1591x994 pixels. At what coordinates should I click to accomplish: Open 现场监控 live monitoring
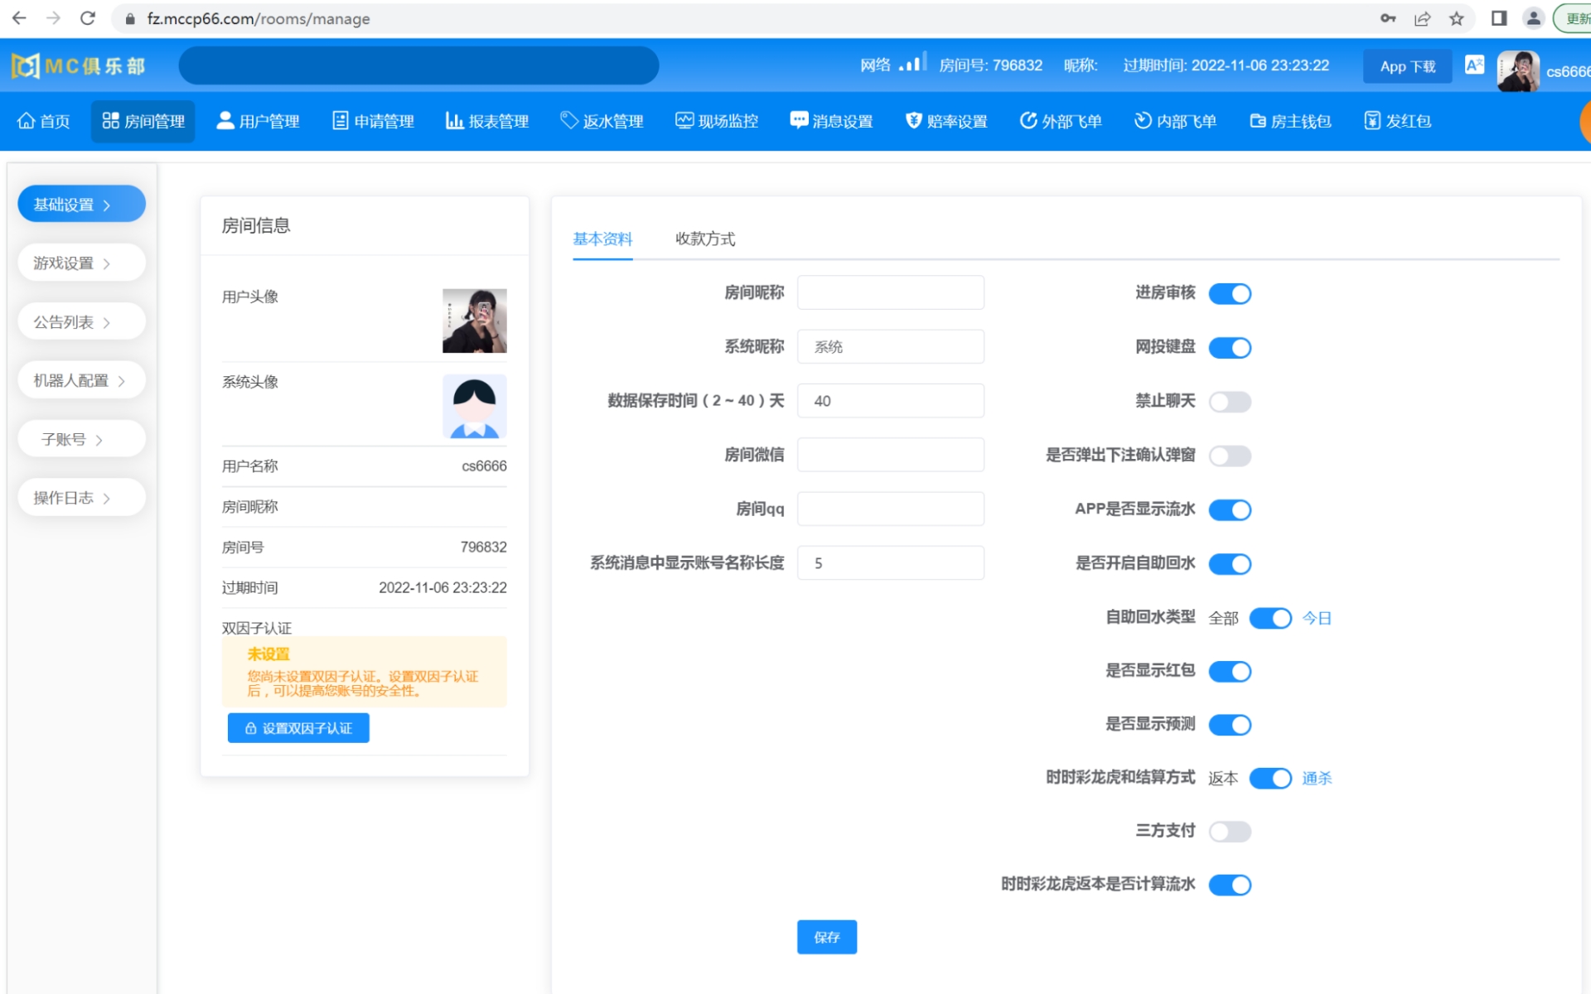point(717,121)
